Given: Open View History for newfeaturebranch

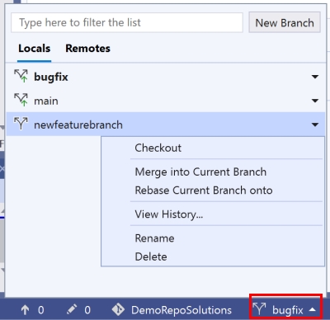Looking at the screenshot, I should point(169,214).
